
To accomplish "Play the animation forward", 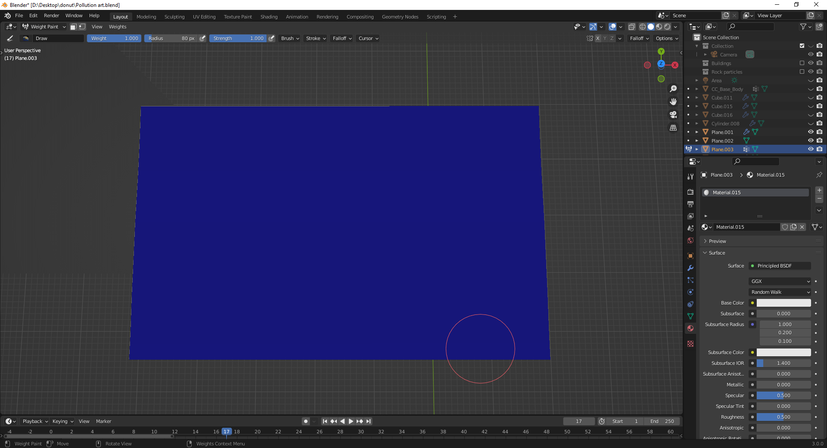I will [351, 421].
